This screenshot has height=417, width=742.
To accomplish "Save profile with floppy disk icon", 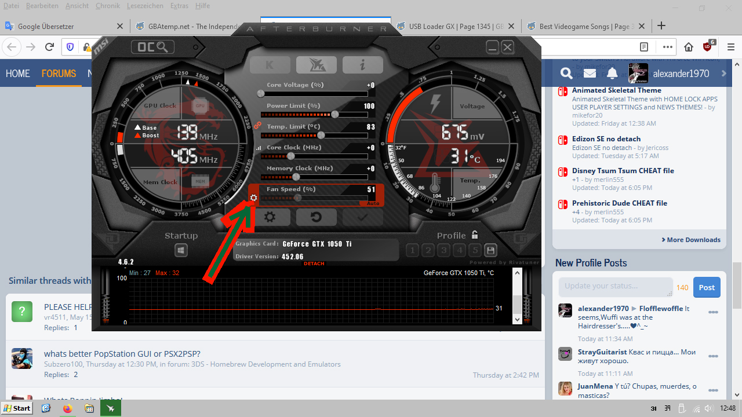I will [491, 250].
